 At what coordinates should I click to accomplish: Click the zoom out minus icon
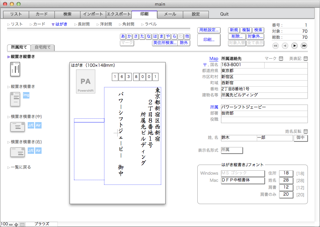coord(11,224)
